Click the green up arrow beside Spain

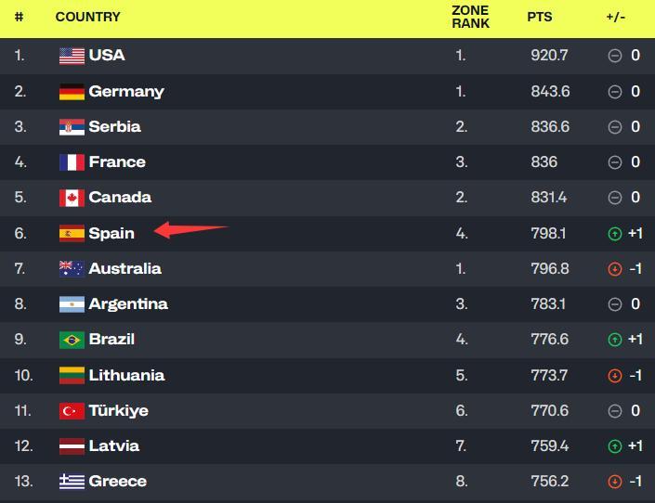point(614,234)
